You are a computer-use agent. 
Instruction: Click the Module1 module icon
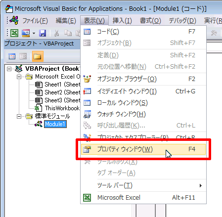39,124
